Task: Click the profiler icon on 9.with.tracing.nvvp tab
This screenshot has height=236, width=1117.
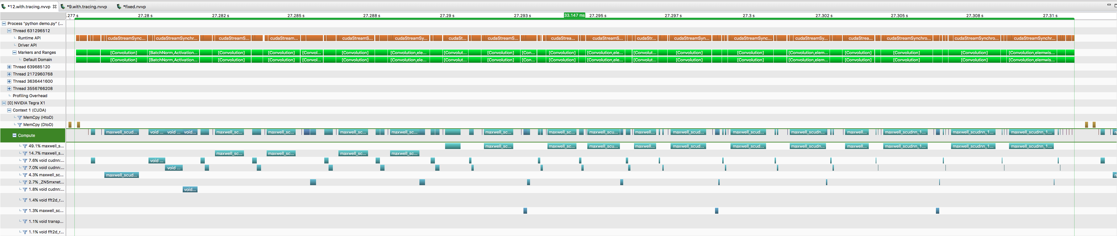Action: 63,7
